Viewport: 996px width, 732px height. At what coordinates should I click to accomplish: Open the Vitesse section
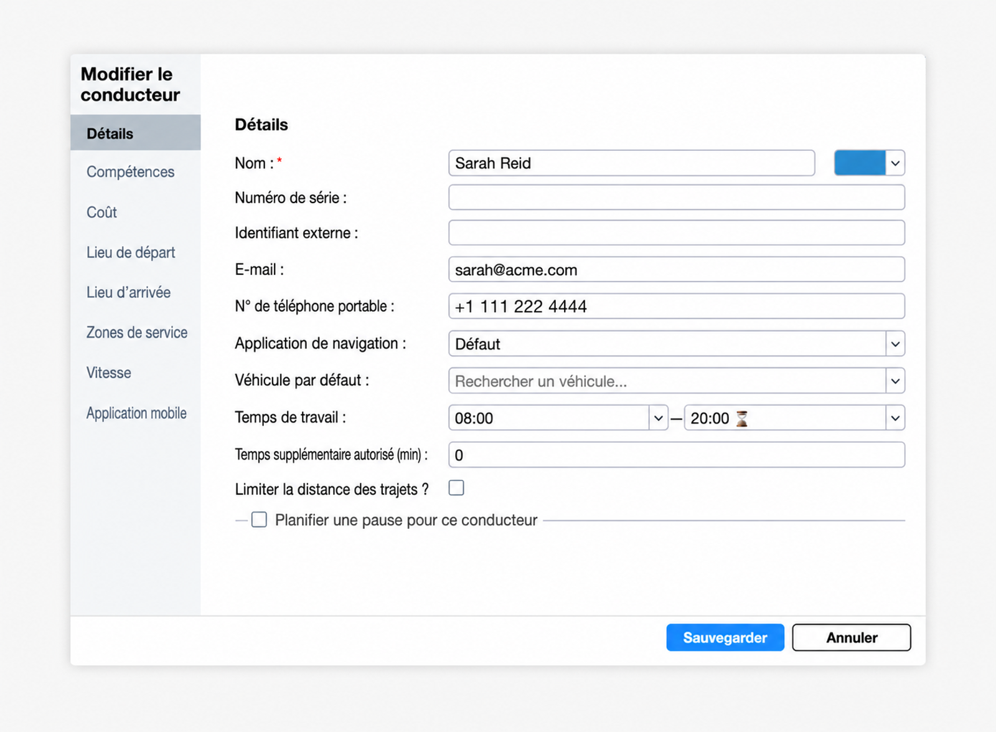pos(109,373)
